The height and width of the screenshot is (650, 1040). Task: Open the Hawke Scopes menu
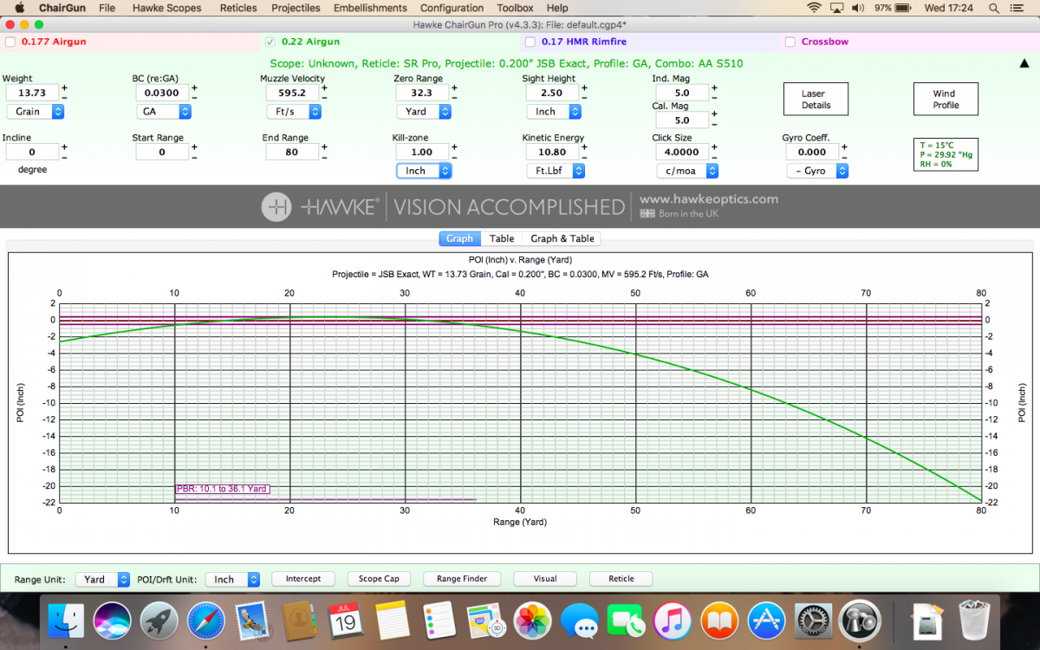pyautogui.click(x=166, y=8)
